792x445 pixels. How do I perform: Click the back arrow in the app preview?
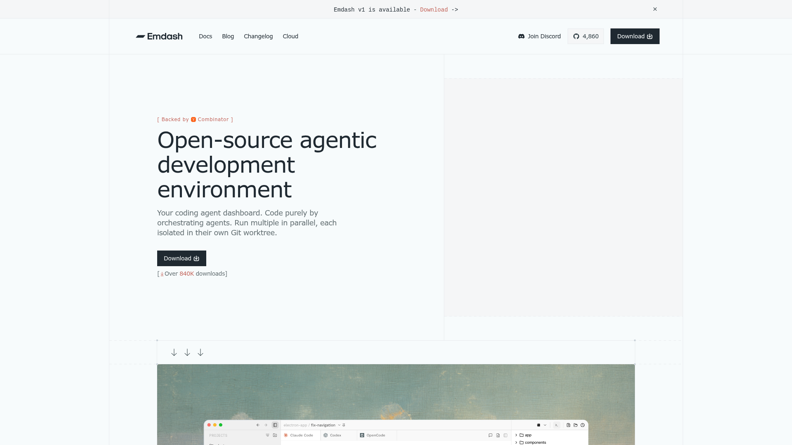point(258,425)
